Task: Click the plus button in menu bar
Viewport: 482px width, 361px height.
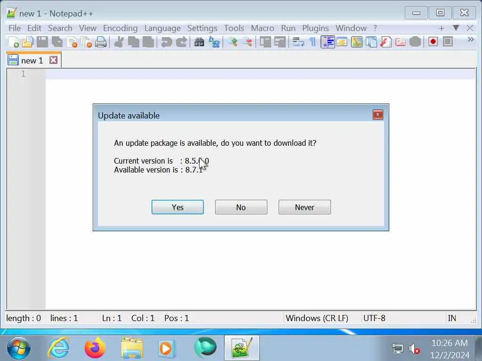Action: (x=442, y=28)
